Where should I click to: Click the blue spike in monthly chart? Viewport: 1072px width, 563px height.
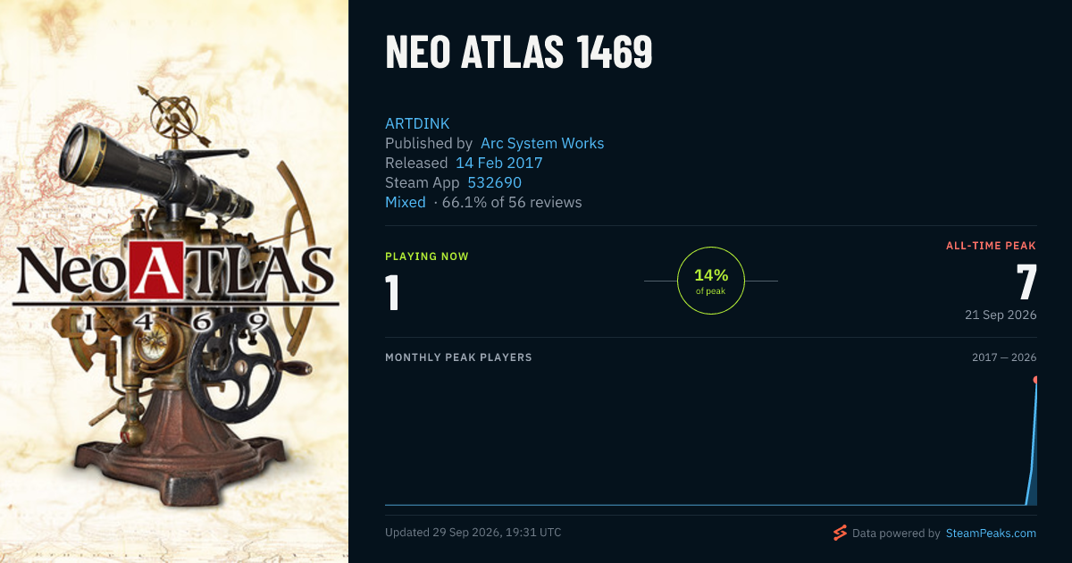coord(1032,443)
